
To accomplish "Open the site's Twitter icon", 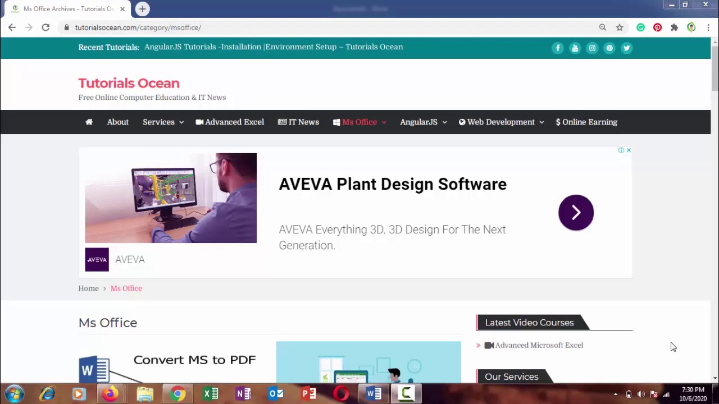I will click(x=627, y=48).
